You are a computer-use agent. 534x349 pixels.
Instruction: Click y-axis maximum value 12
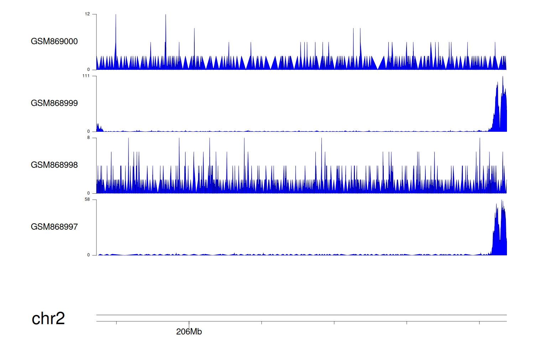(x=87, y=14)
